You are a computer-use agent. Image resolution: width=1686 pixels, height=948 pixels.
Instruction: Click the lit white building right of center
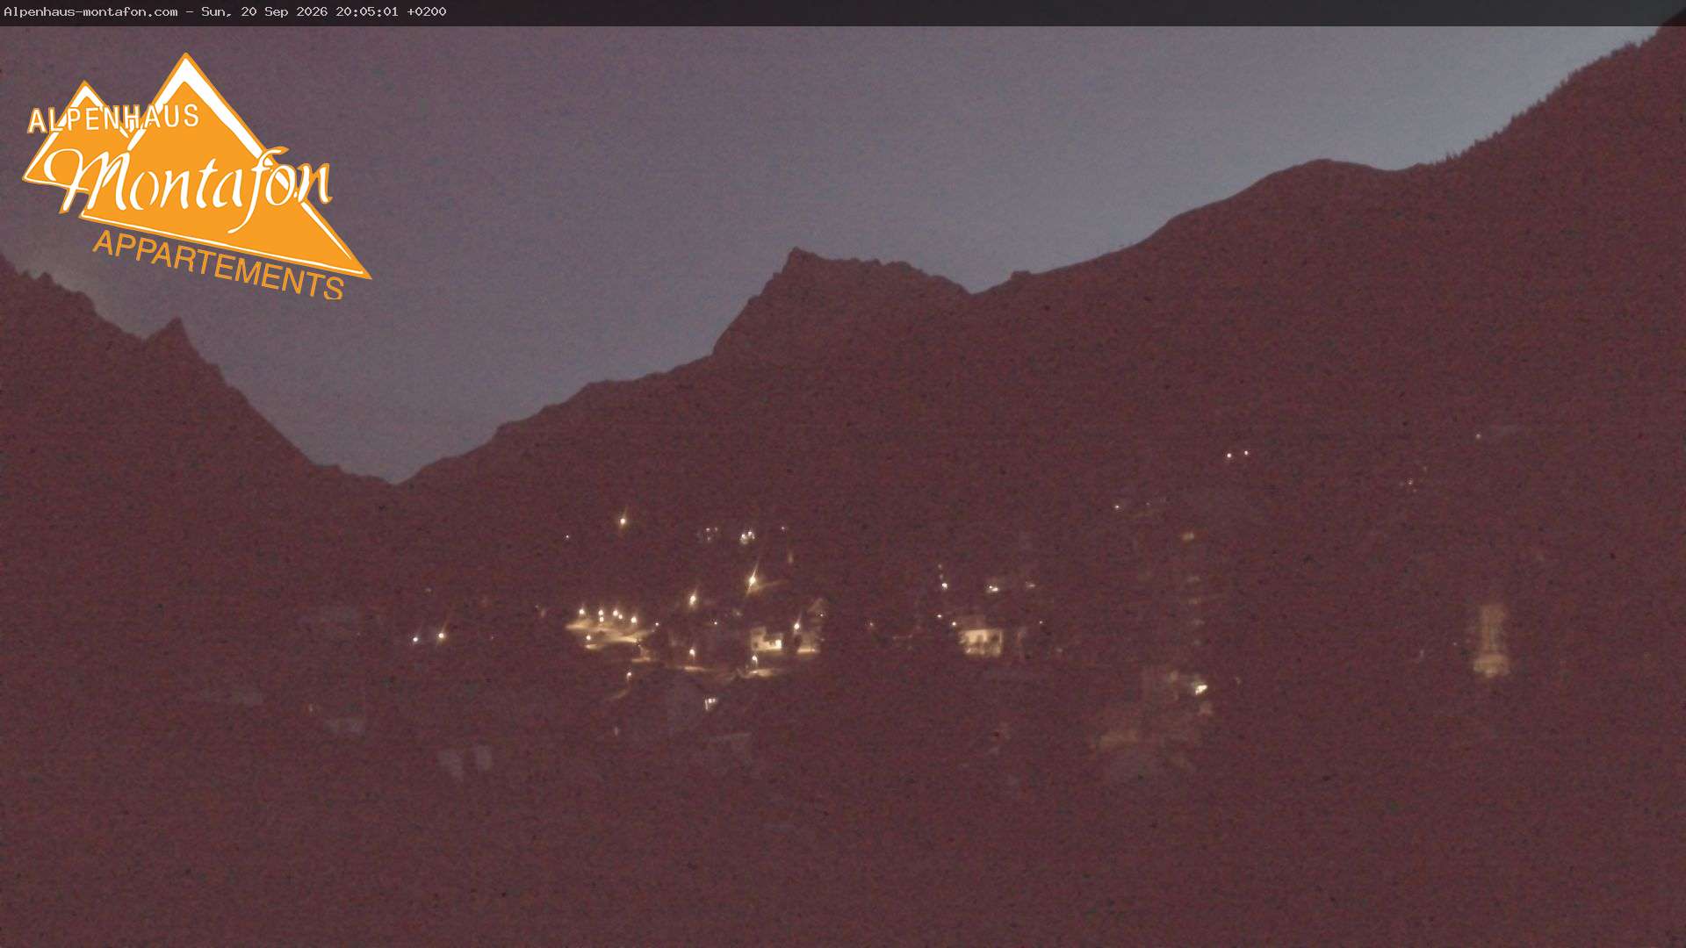[982, 639]
